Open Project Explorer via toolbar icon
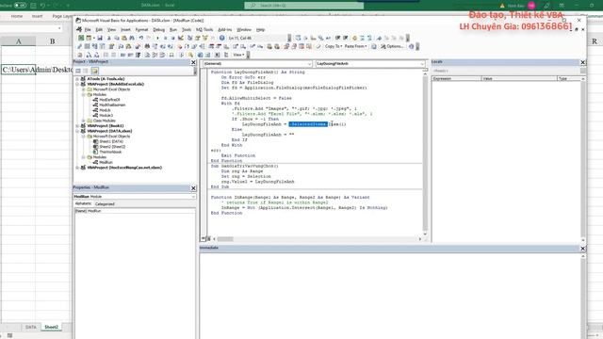This screenshot has height=339, width=603. [190, 38]
